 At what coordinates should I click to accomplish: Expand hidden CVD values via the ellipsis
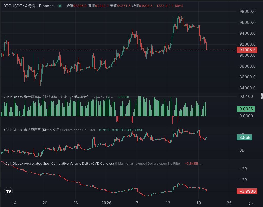(201, 163)
